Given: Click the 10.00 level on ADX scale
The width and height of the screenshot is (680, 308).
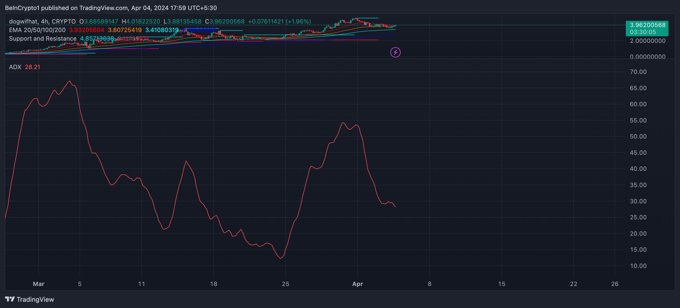Looking at the screenshot, I should pos(638,266).
